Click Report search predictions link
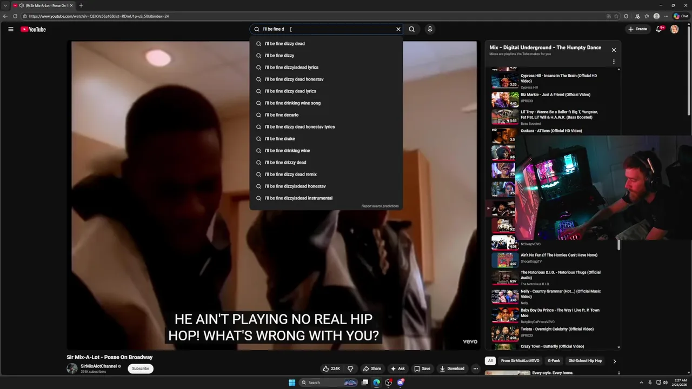The width and height of the screenshot is (692, 389). (x=380, y=206)
